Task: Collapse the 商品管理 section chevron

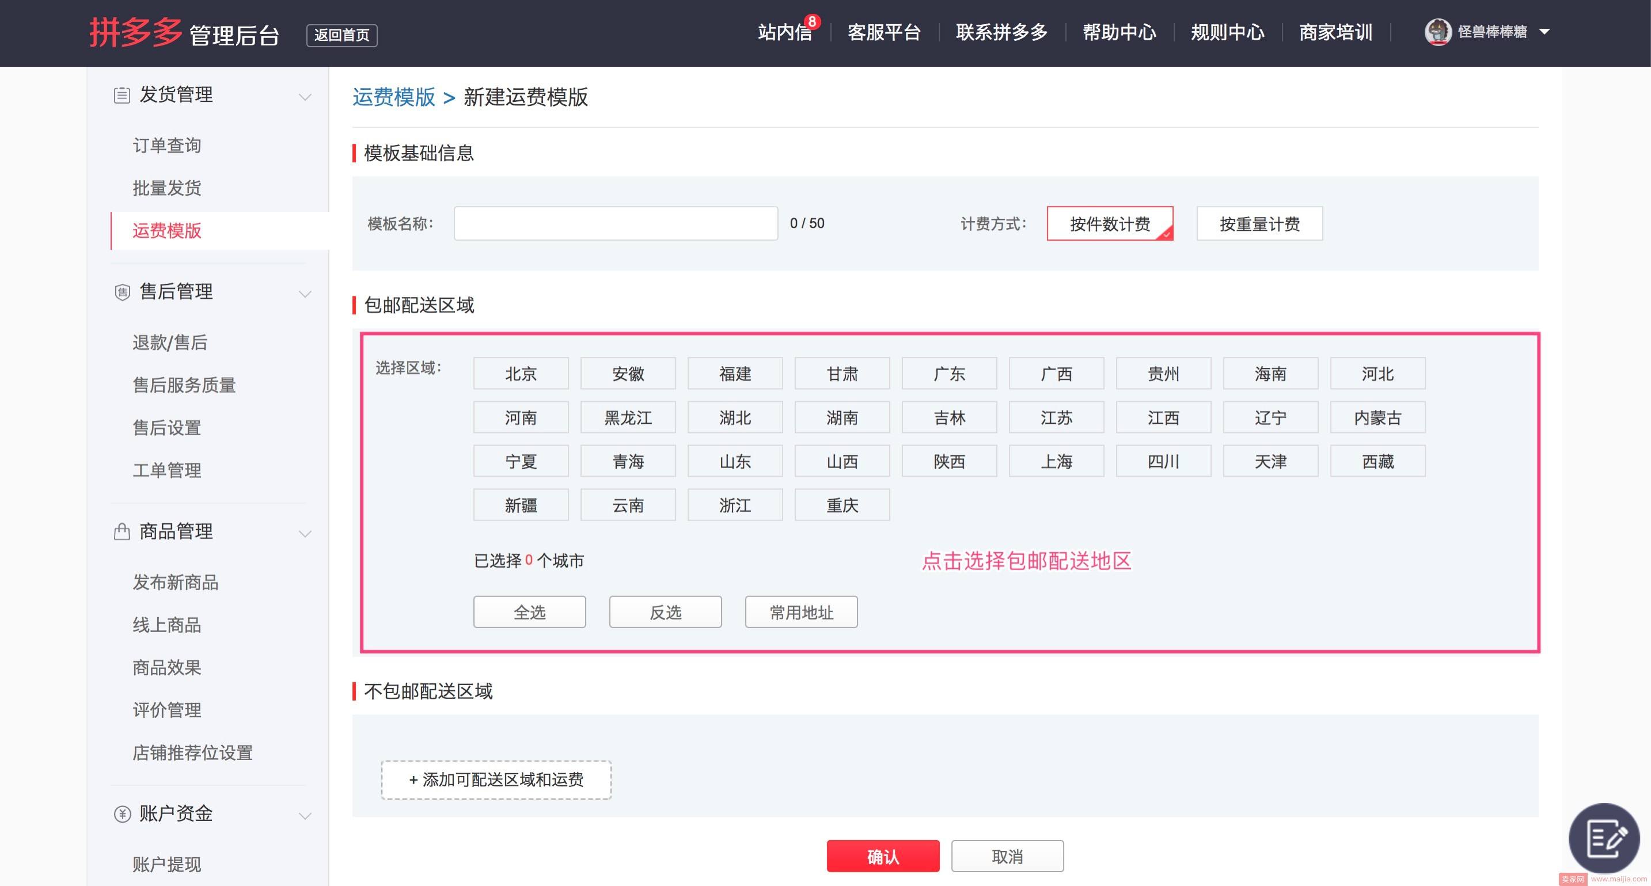Action: point(305,533)
